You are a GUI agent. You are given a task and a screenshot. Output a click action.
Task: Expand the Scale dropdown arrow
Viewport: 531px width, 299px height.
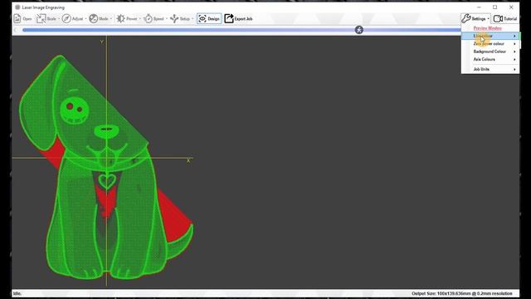[x=59, y=18]
